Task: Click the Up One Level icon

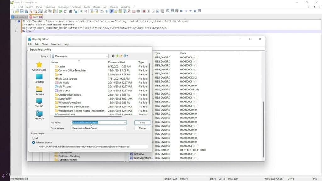Action: point(117,56)
